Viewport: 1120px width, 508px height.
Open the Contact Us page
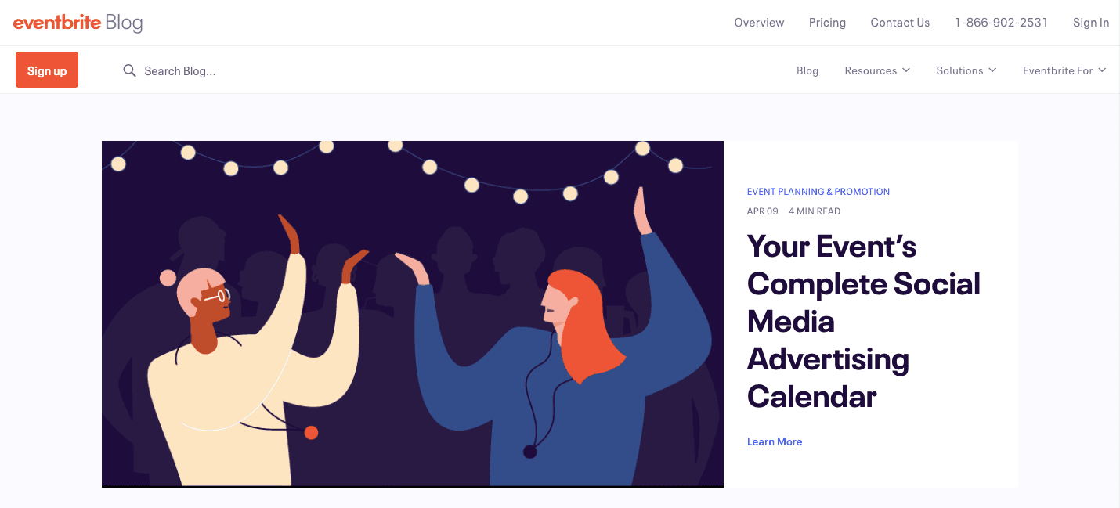900,22
